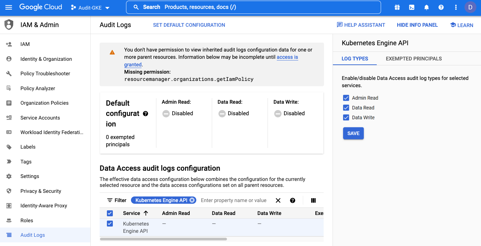481x246 pixels.
Task: Uncheck the Data Read log type
Action: pos(346,108)
